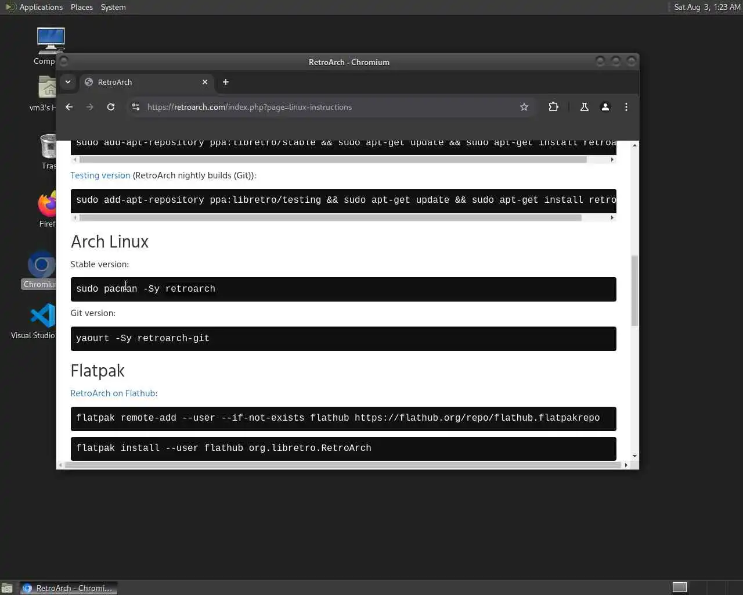The height and width of the screenshot is (595, 743).
Task: Open the Extensions puzzle icon
Action: click(x=553, y=107)
